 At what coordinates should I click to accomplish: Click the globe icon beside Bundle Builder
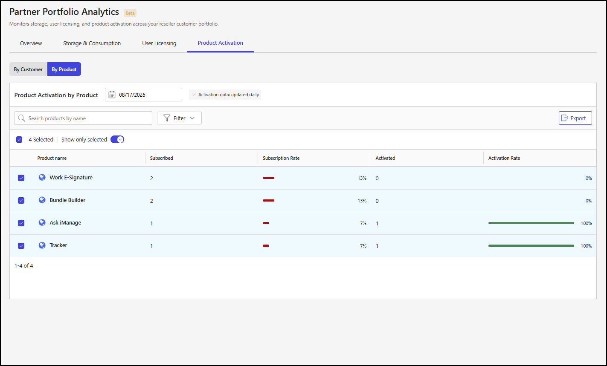(x=42, y=200)
